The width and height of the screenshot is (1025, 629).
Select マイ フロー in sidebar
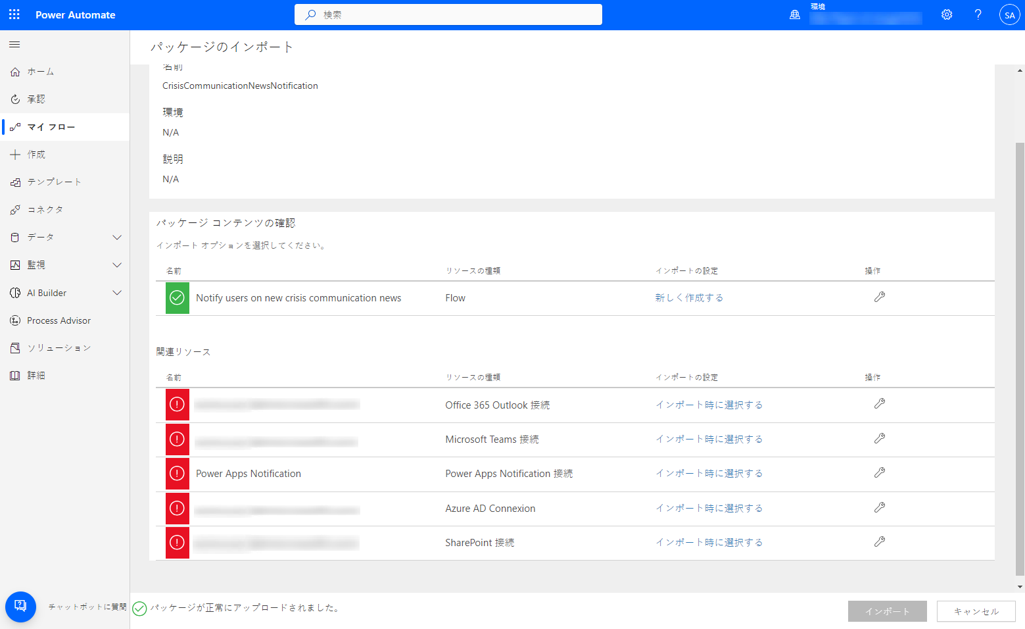coord(64,127)
